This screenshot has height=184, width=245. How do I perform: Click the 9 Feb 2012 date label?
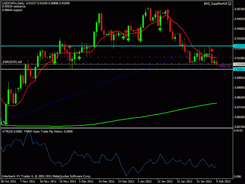[x=223, y=182]
